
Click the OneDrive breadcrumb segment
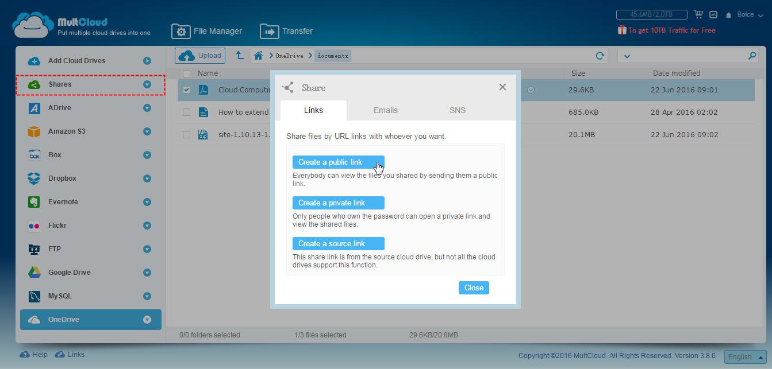[x=289, y=56]
